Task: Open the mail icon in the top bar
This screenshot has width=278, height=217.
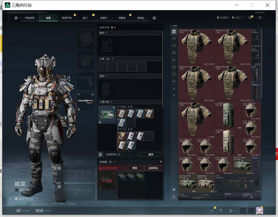Action: coord(251,18)
